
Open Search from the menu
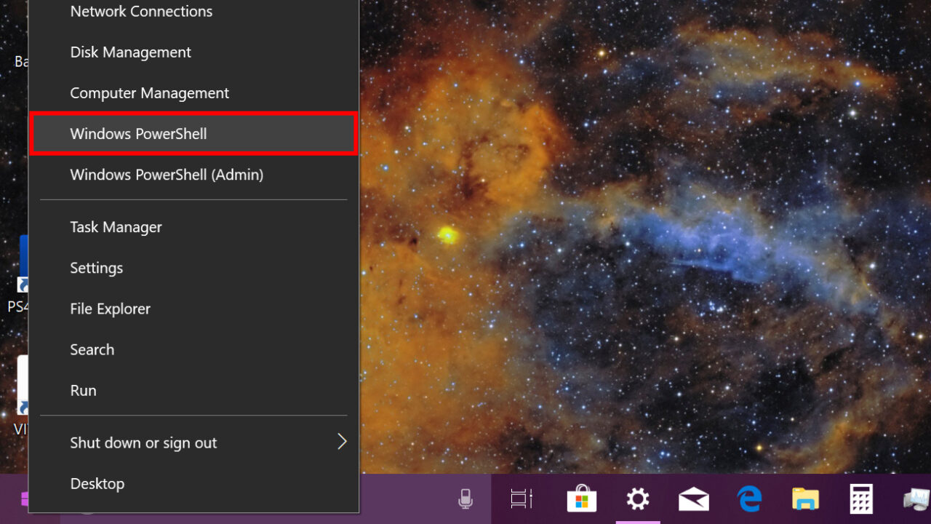[x=92, y=349]
